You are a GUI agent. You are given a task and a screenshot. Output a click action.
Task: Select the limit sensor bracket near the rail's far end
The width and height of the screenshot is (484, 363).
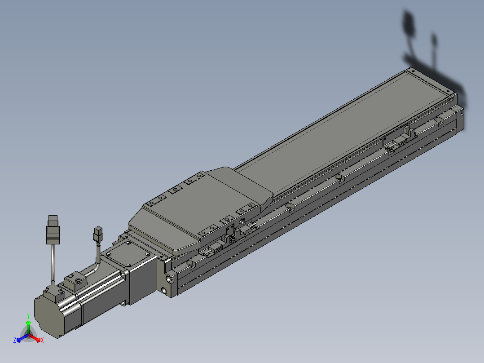pos(400,139)
